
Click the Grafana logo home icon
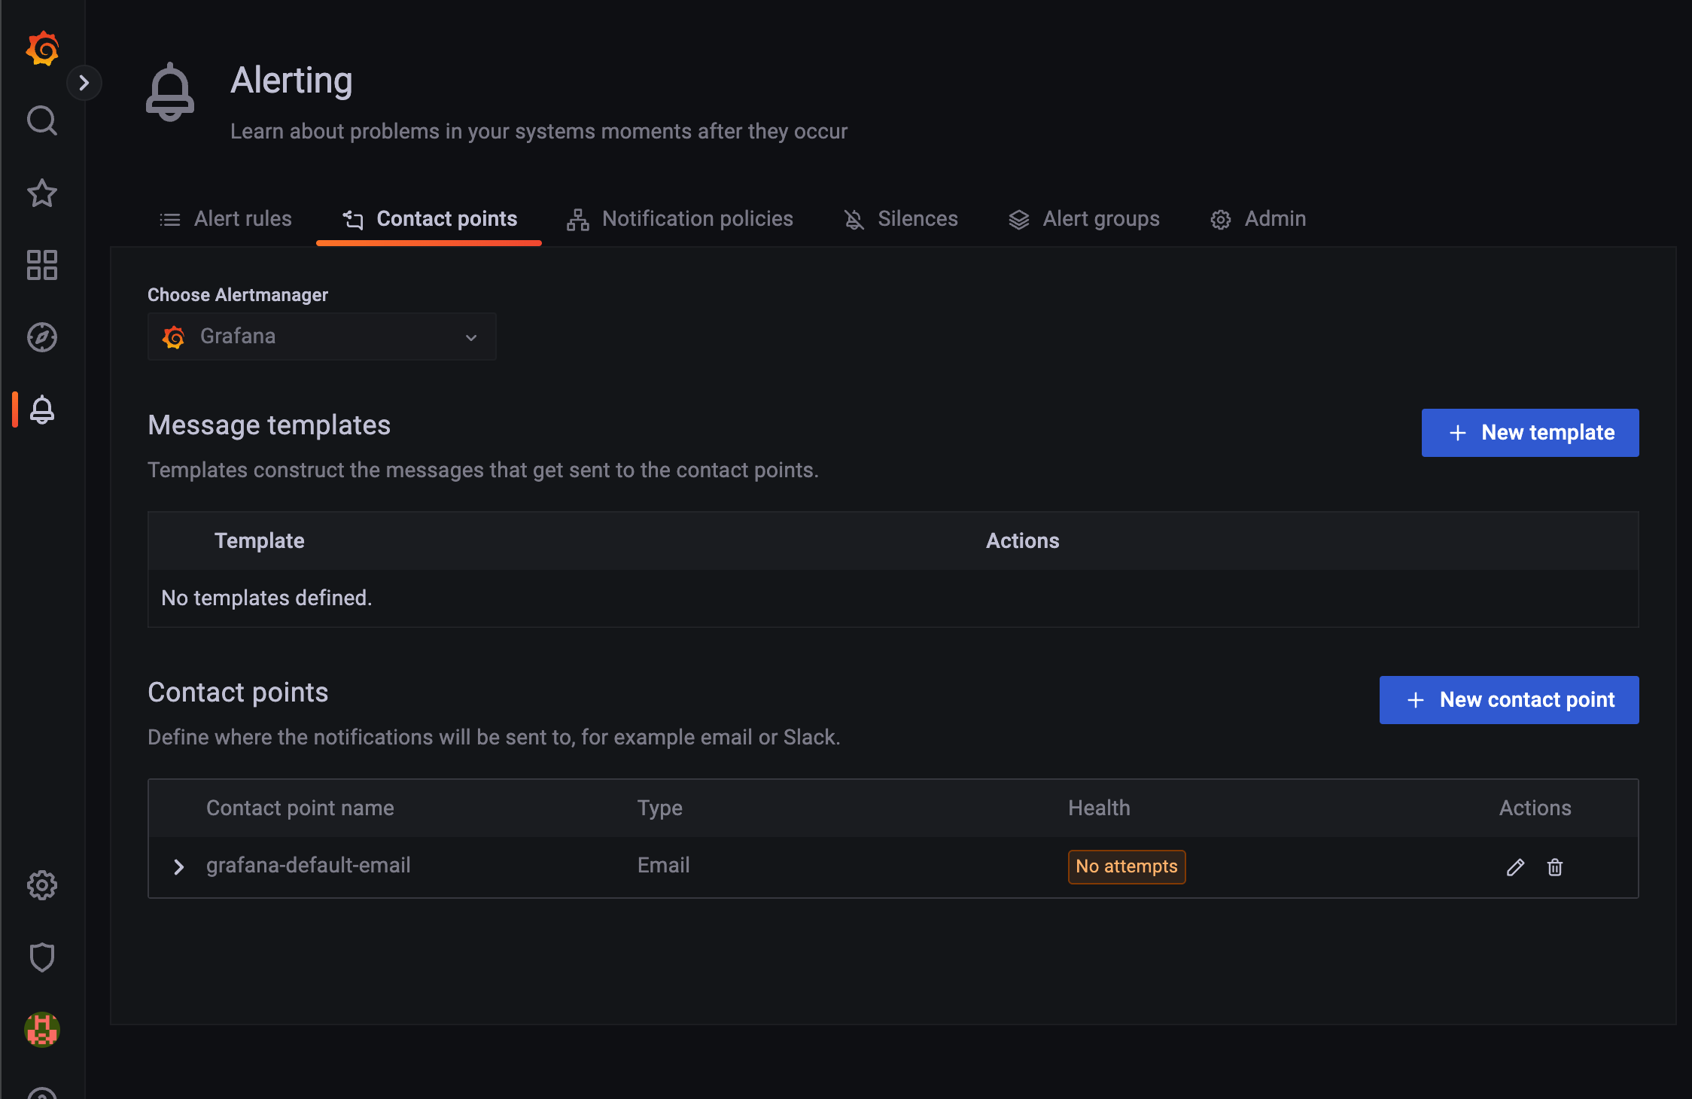[x=42, y=49]
